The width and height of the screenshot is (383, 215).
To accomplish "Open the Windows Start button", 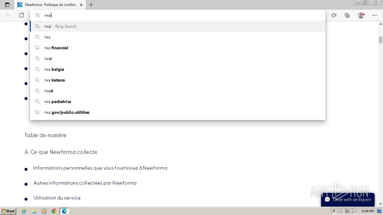I will (8, 211).
